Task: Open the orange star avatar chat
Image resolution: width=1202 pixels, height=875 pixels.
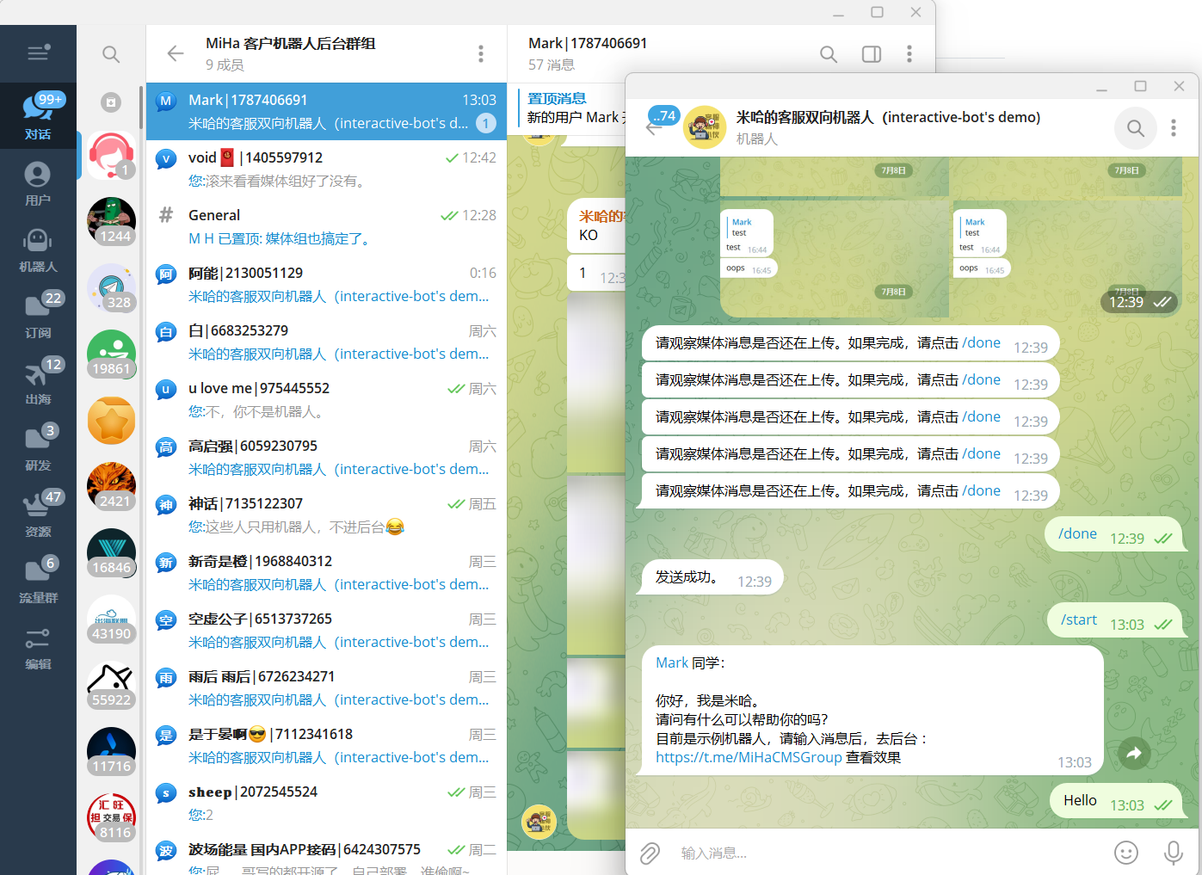Action: [111, 420]
